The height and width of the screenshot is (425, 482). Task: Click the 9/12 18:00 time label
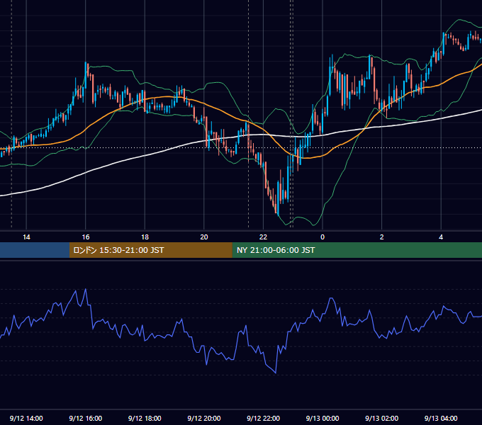point(145,418)
